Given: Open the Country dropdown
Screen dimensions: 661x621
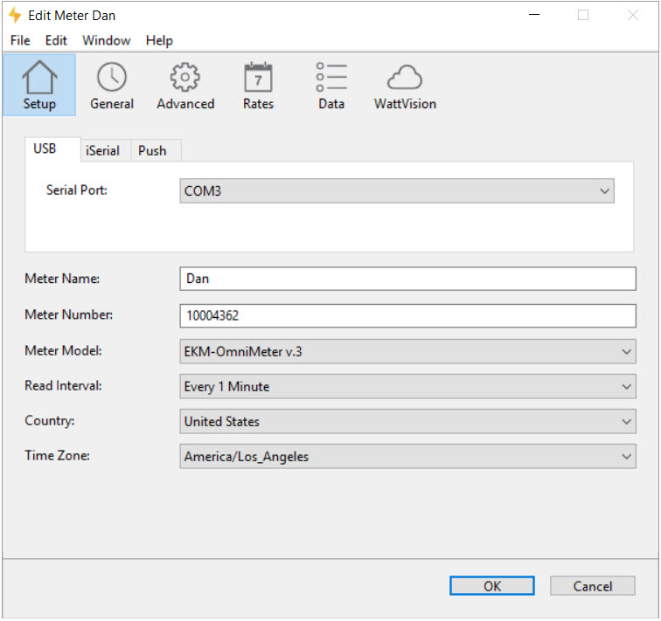Looking at the screenshot, I should coord(407,421).
